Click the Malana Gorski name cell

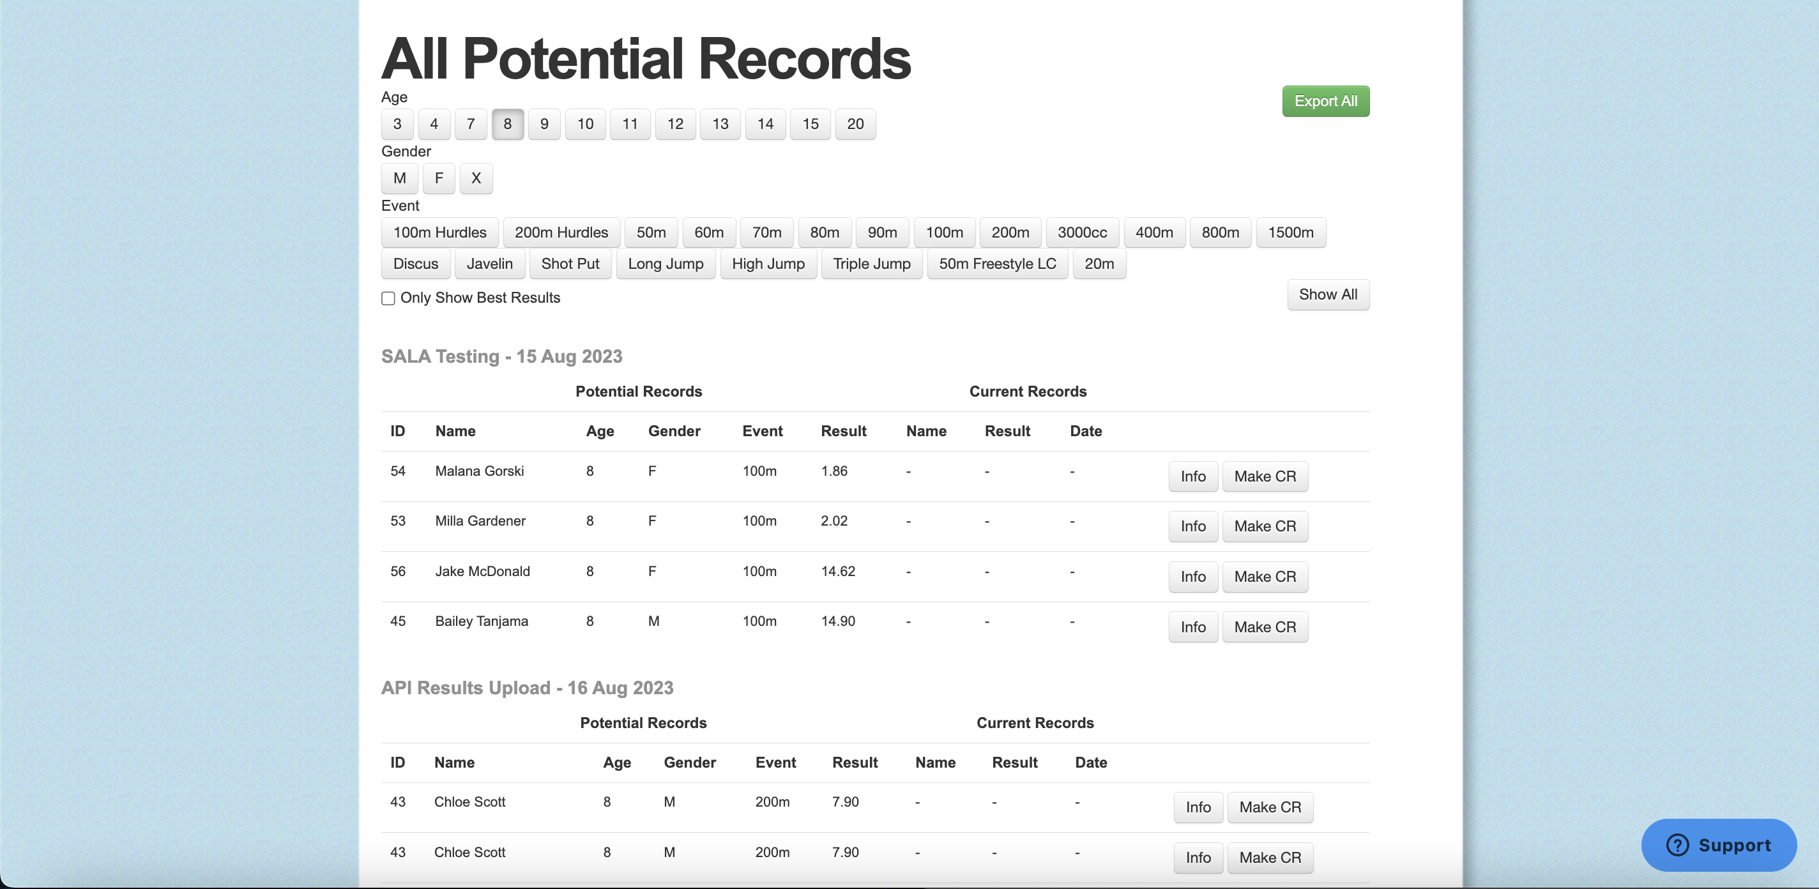480,471
